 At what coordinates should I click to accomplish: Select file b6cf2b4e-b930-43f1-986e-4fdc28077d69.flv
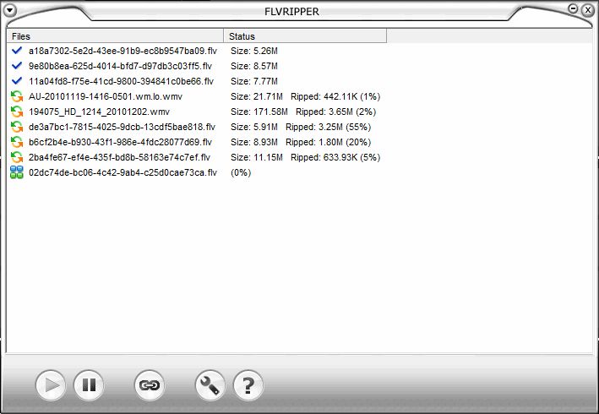[120, 143]
